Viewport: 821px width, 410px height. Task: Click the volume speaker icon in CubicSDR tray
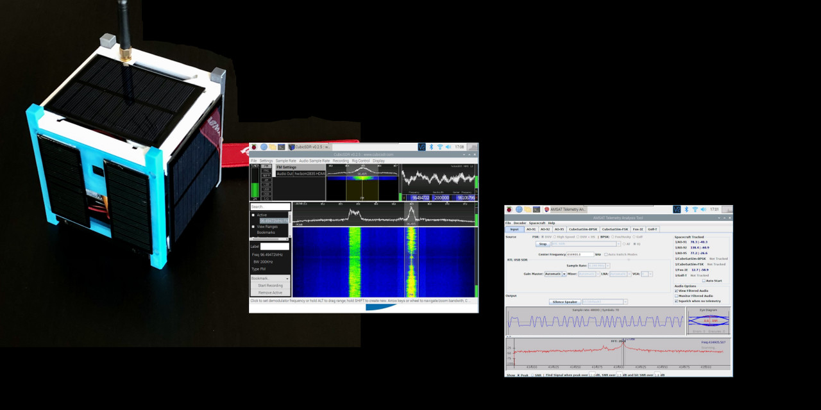(448, 147)
